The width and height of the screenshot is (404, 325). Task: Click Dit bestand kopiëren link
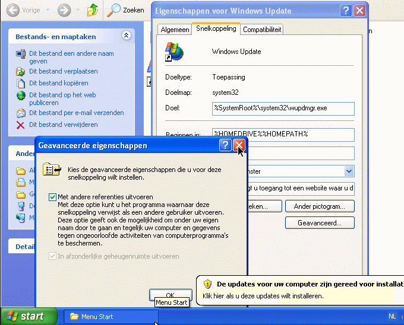point(58,83)
